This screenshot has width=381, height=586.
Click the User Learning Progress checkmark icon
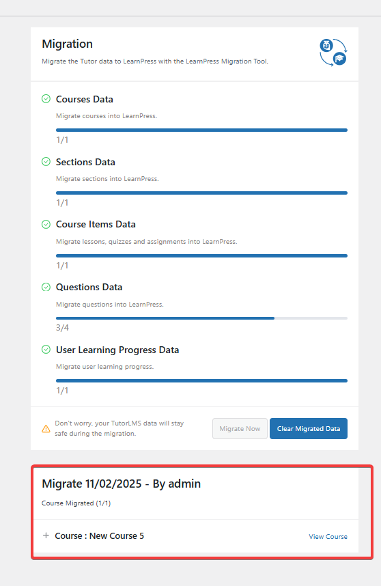point(46,350)
